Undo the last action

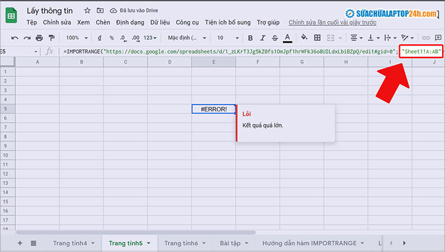(14, 38)
